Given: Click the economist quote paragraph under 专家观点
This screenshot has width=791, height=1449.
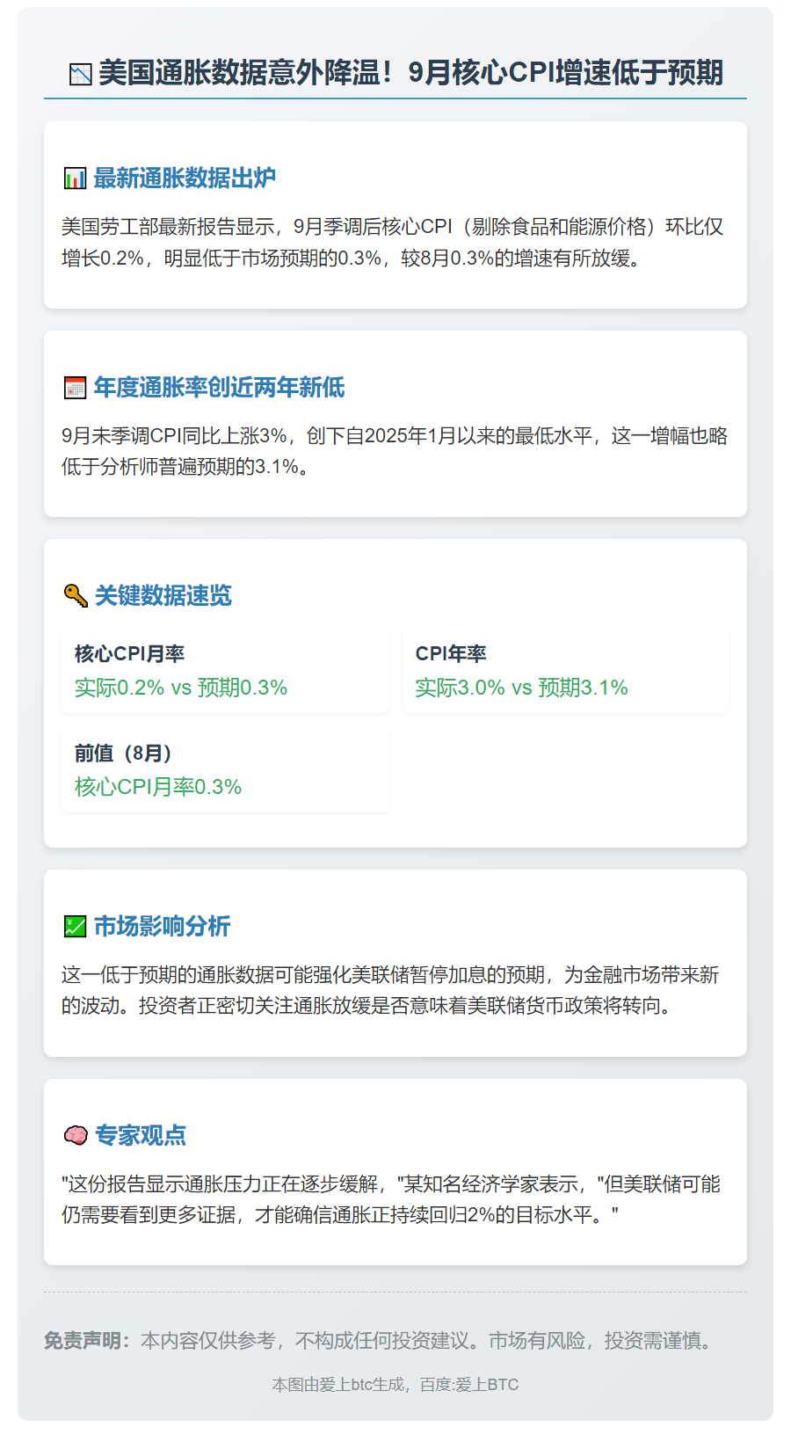Looking at the screenshot, I should pos(391,1199).
